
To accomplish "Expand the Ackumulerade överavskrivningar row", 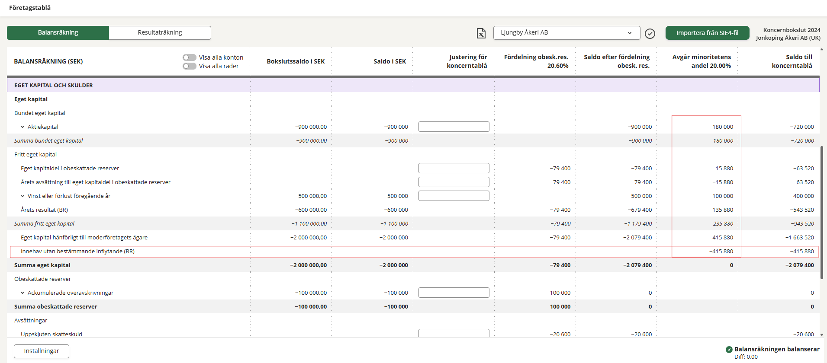I will point(23,293).
